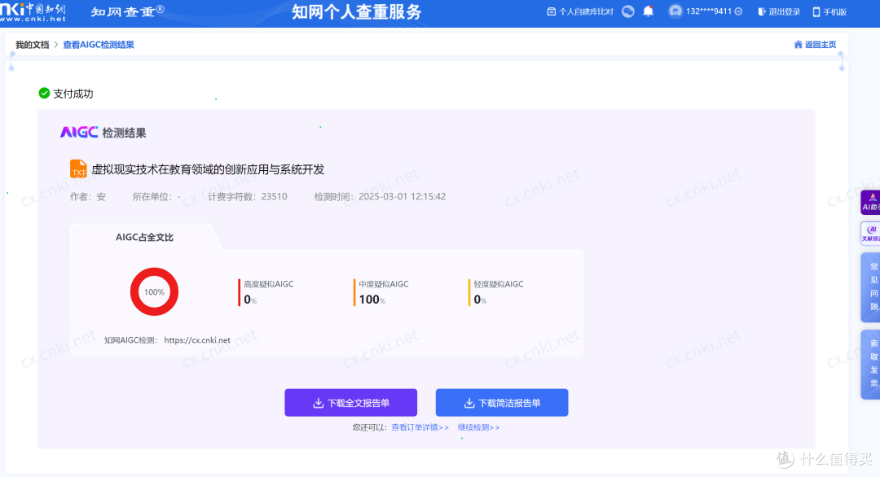Select the AIGC占全文比 tab

(x=144, y=237)
